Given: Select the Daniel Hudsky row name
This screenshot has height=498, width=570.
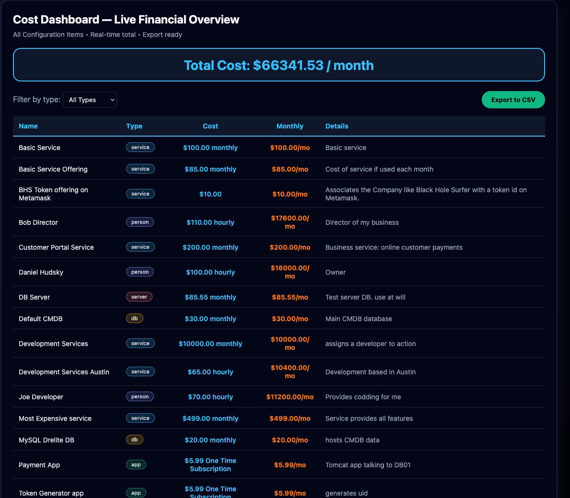Looking at the screenshot, I should point(41,272).
